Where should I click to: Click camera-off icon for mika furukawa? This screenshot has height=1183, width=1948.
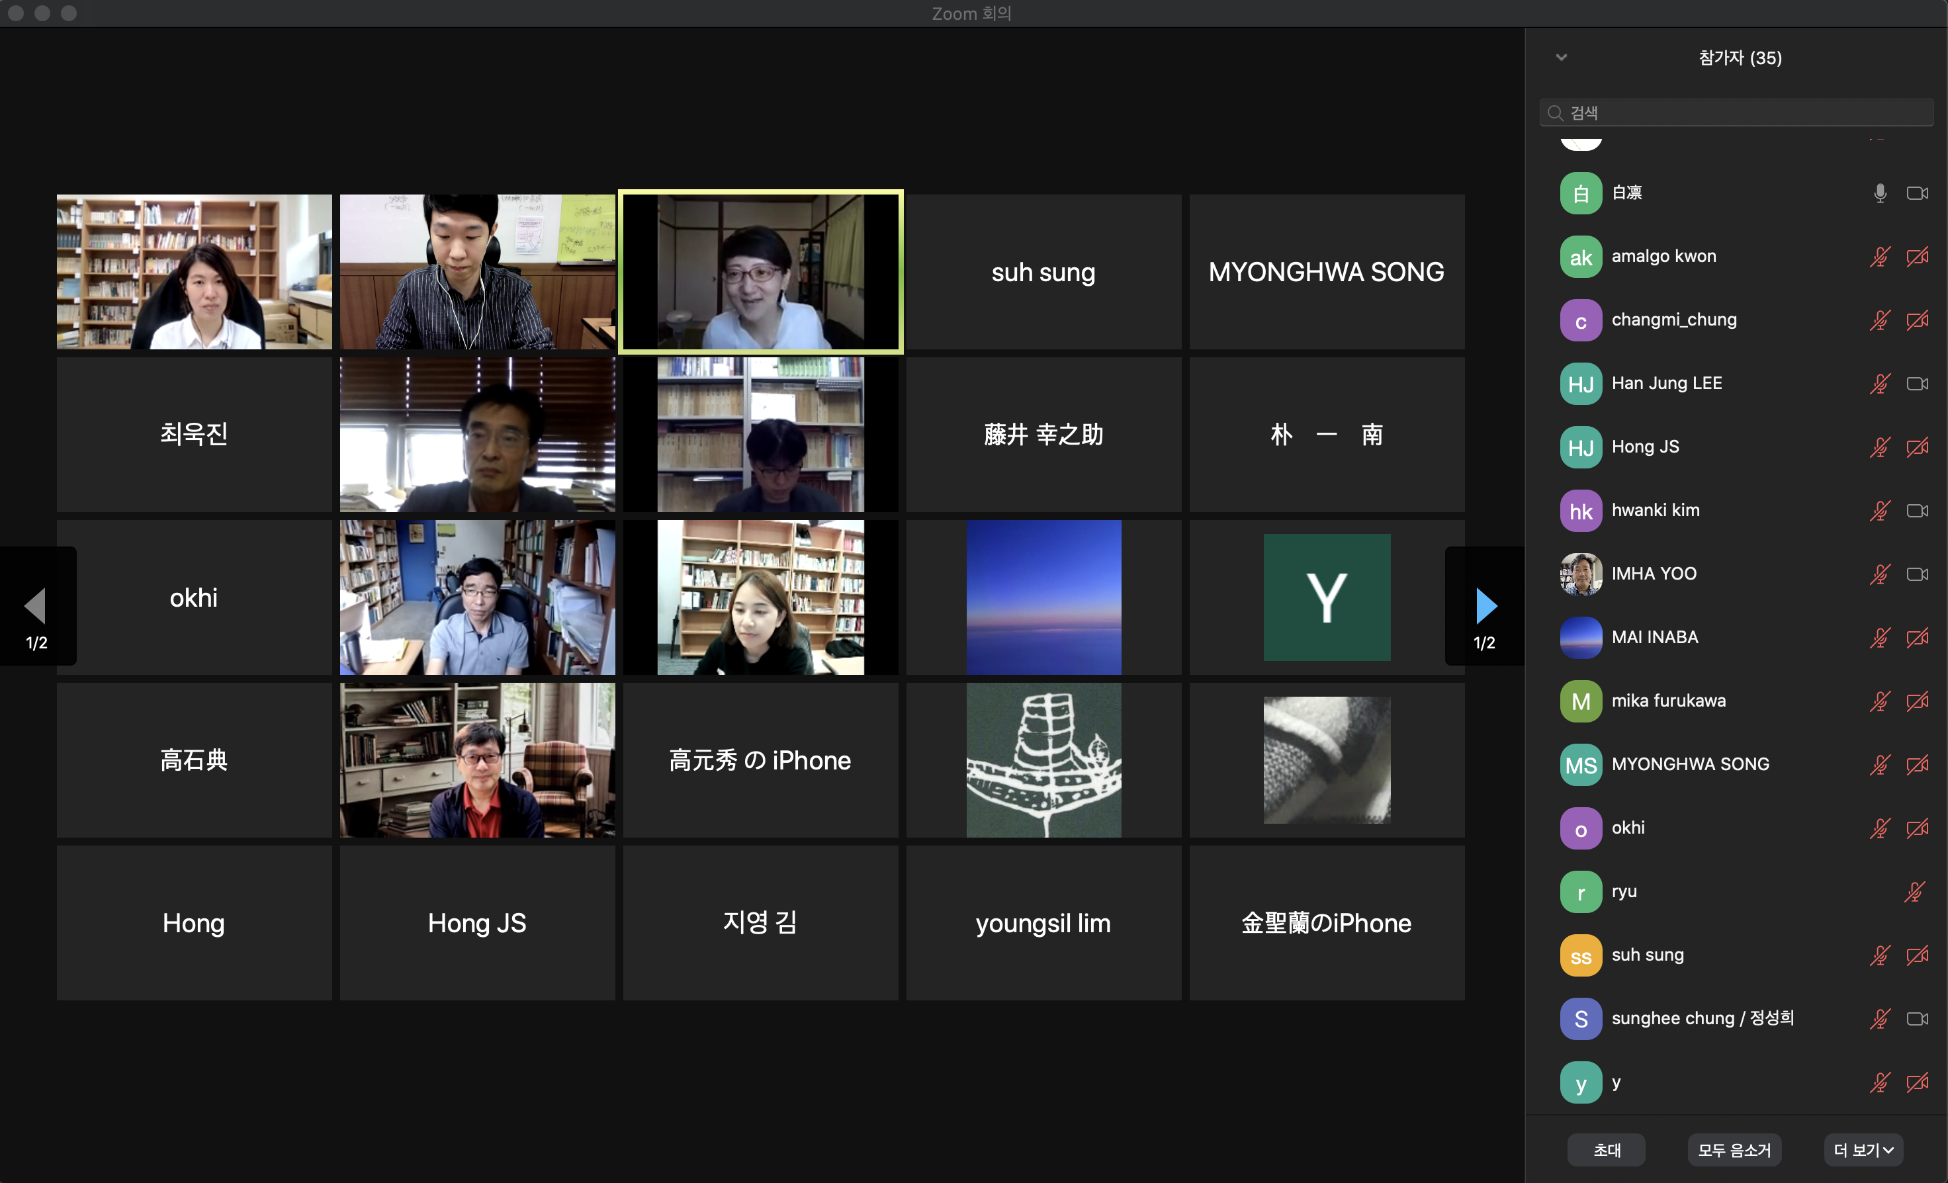(1917, 701)
